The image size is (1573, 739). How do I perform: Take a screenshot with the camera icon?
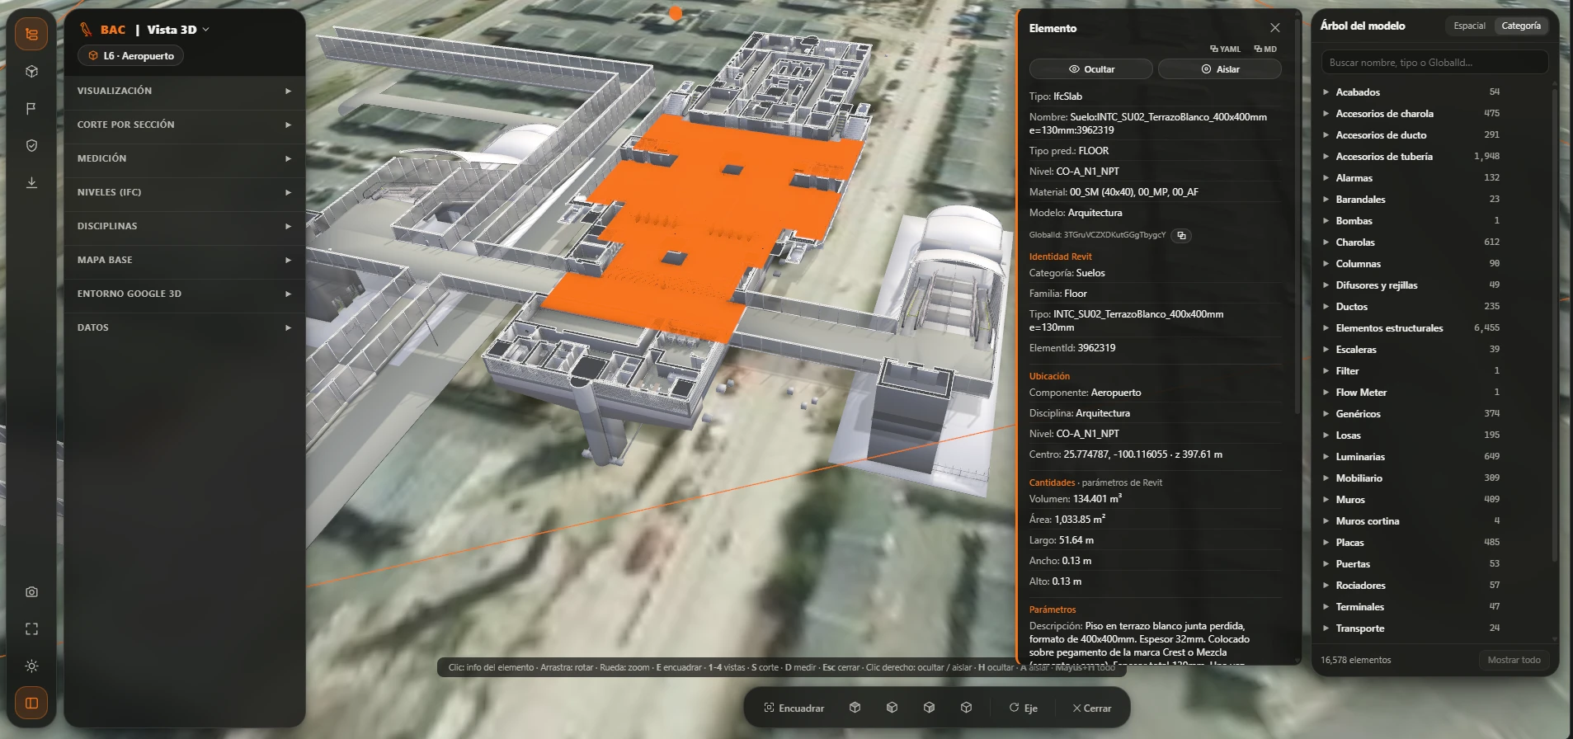click(x=31, y=592)
